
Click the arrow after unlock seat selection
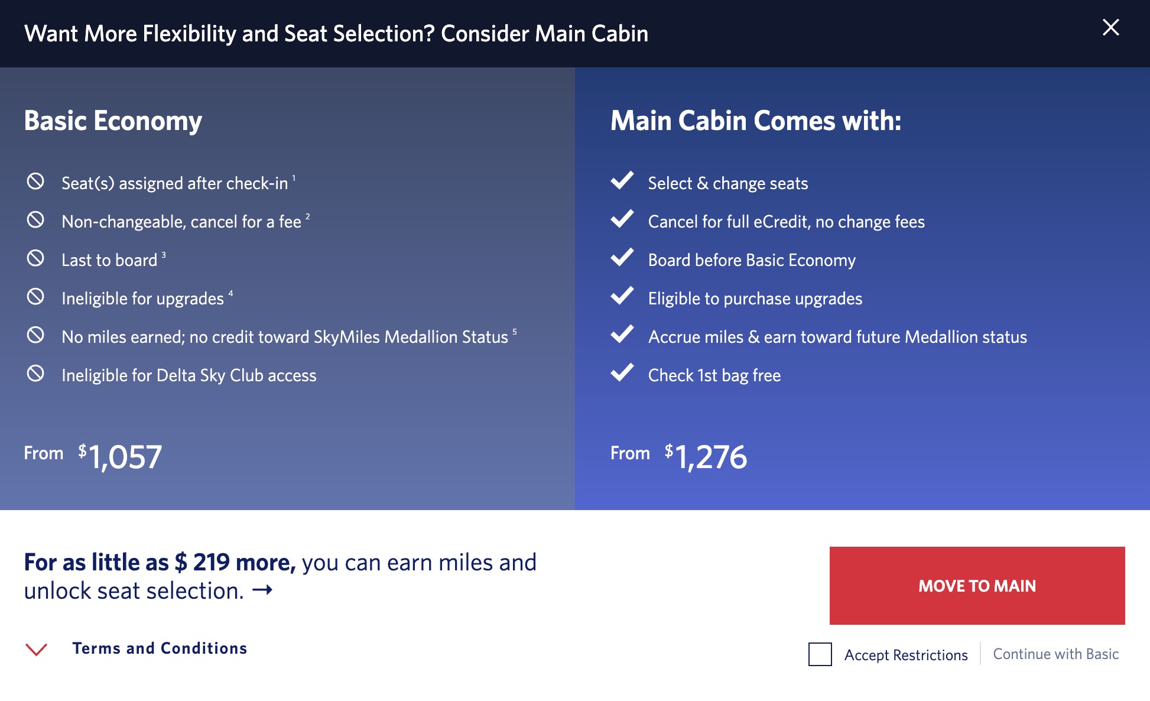coord(262,589)
